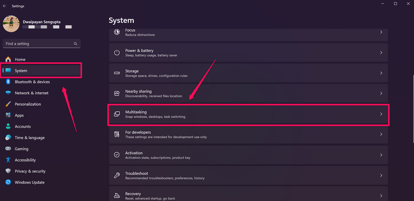Open Time & language section
Screen dimensions: 414x201
click(x=29, y=138)
